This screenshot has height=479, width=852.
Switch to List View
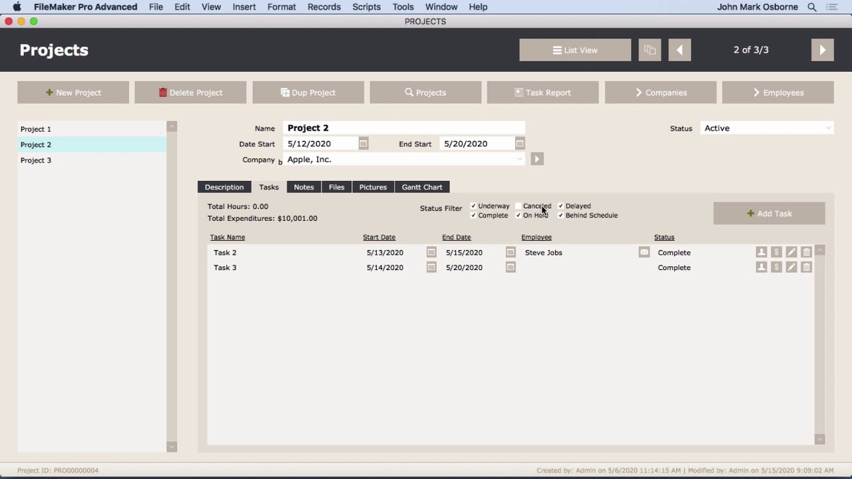[x=575, y=50]
